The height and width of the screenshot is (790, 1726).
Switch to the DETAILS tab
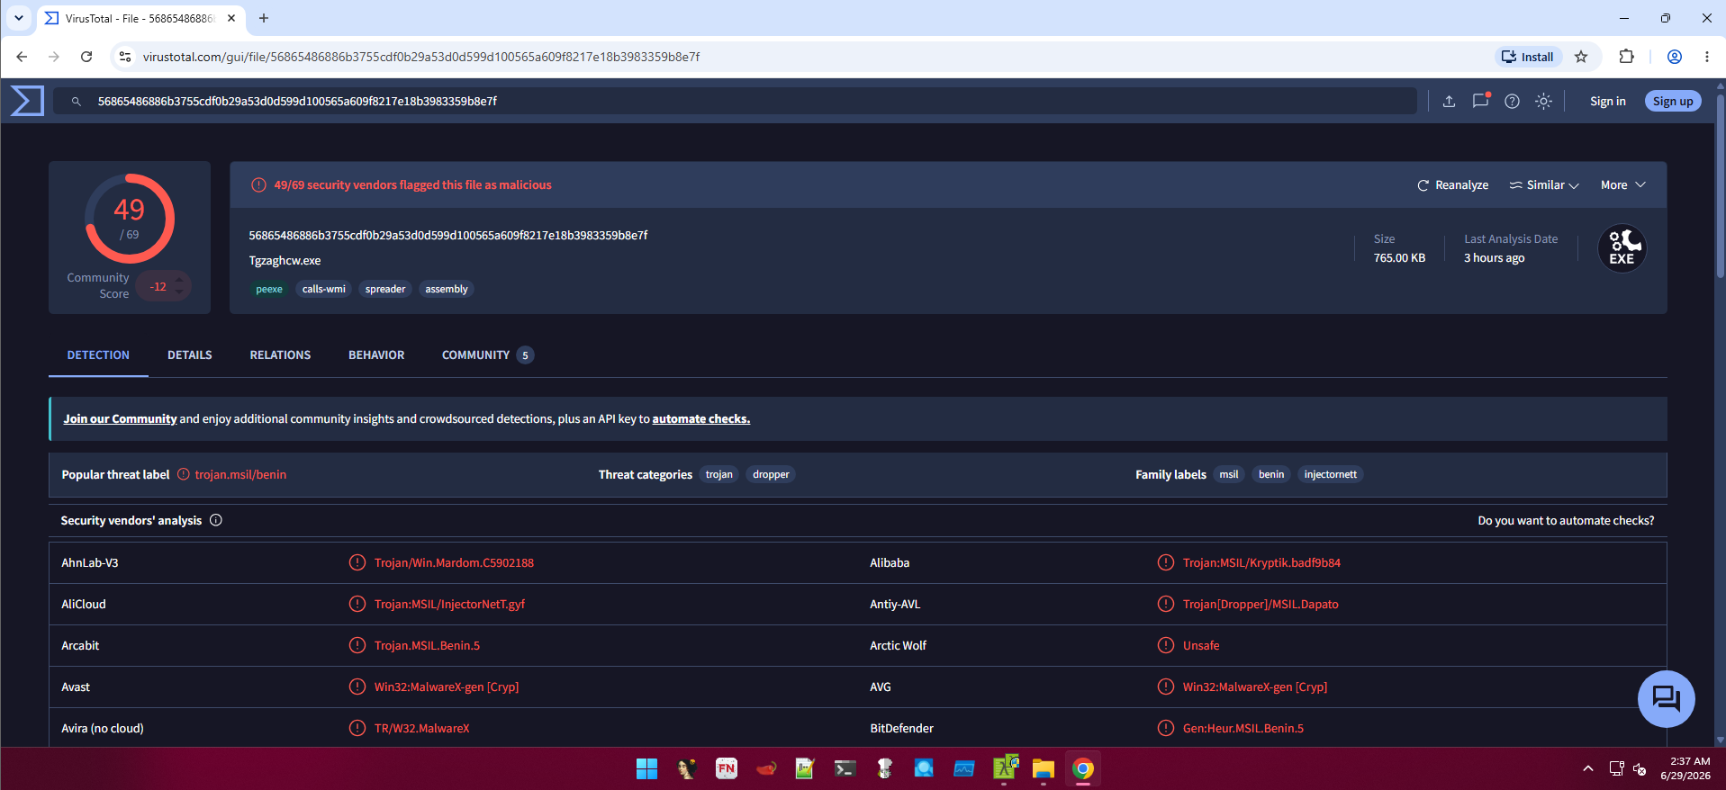pyautogui.click(x=190, y=355)
